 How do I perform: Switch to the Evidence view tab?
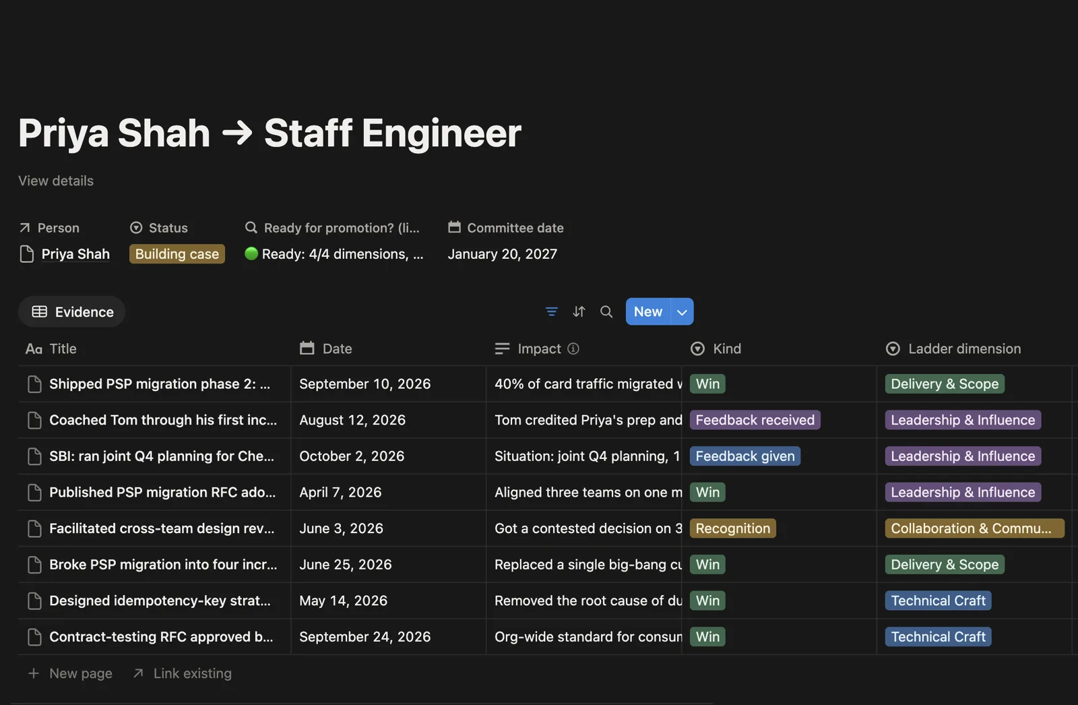point(72,312)
